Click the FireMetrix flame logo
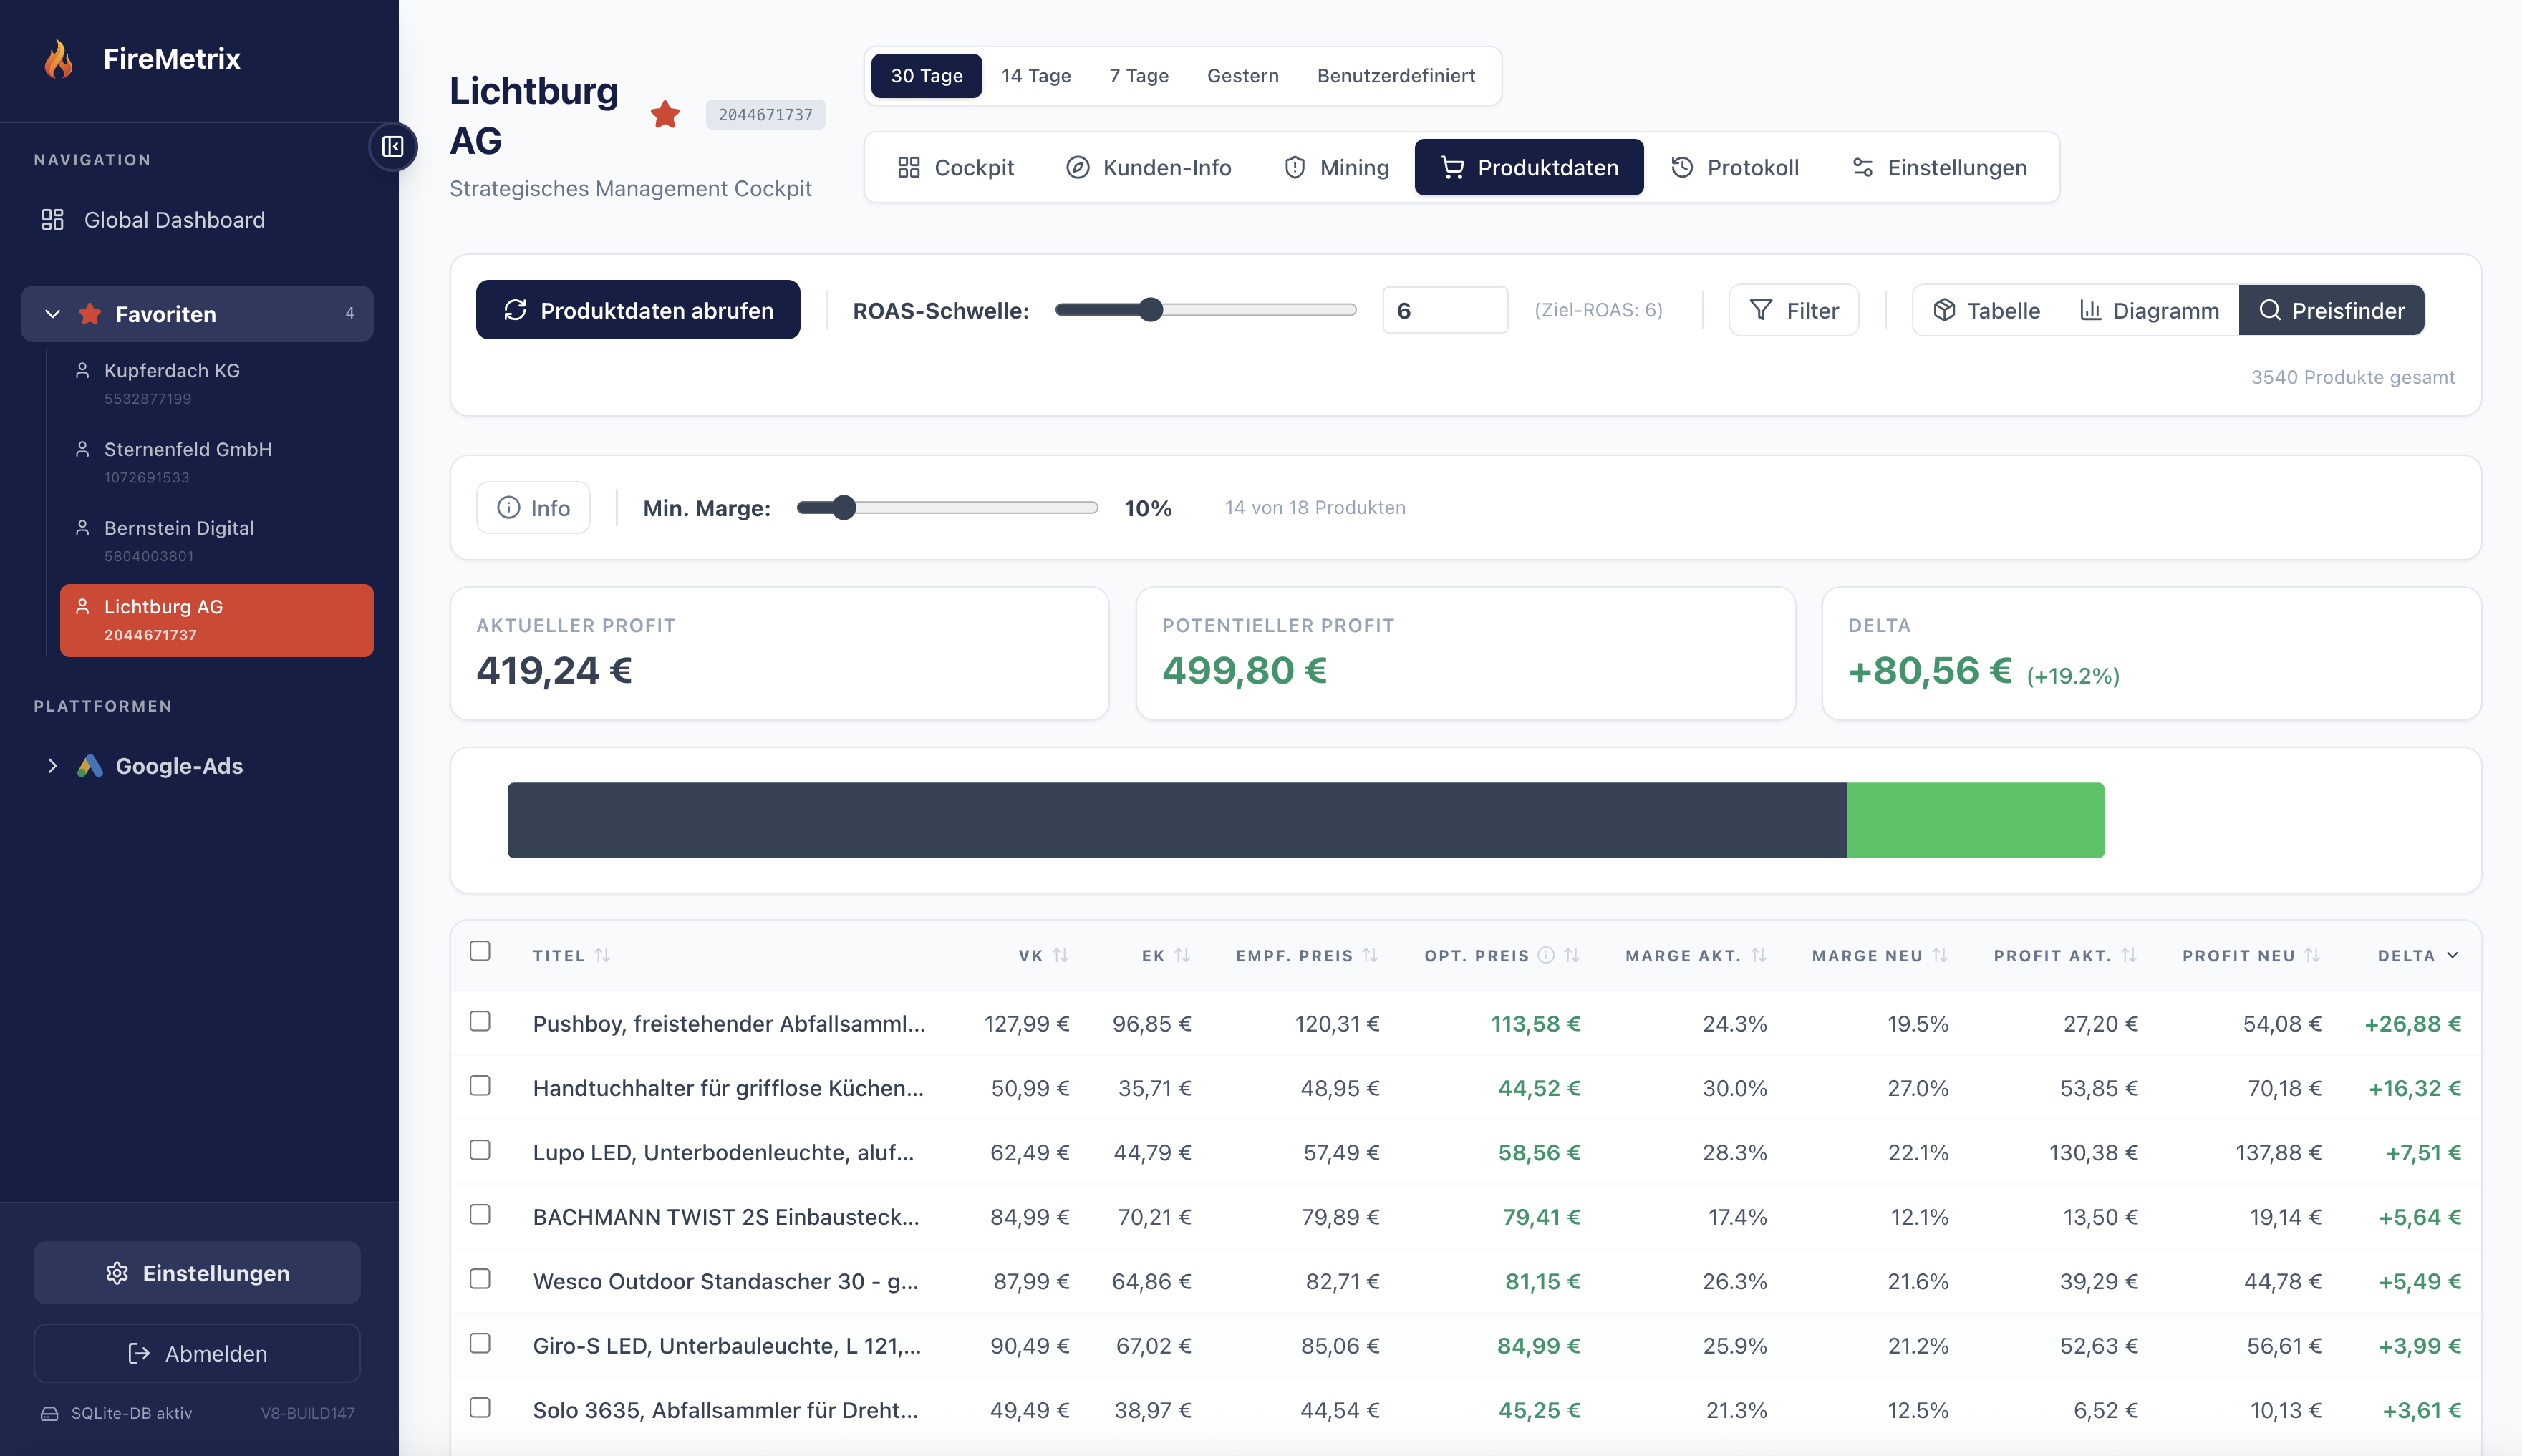The height and width of the screenshot is (1456, 2522). tap(59, 59)
